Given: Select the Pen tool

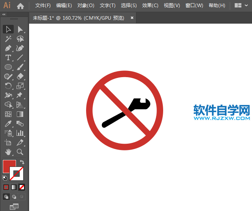Looking at the screenshot, I should (x=8, y=48).
